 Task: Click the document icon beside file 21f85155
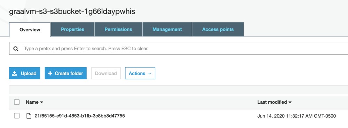[29, 116]
